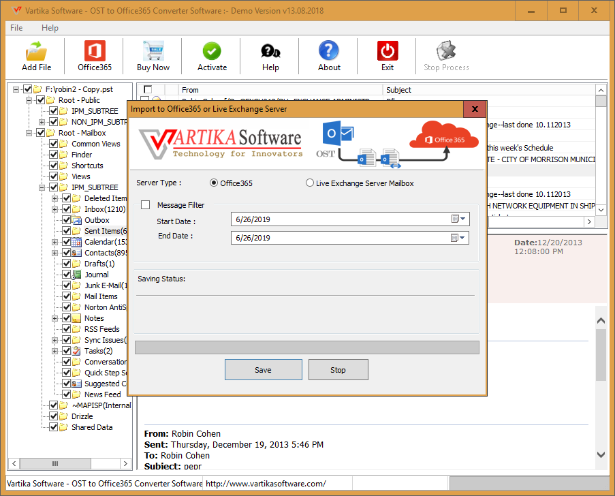Open the End Date calendar dropdown
Image resolution: width=615 pixels, height=496 pixels.
pyautogui.click(x=458, y=237)
